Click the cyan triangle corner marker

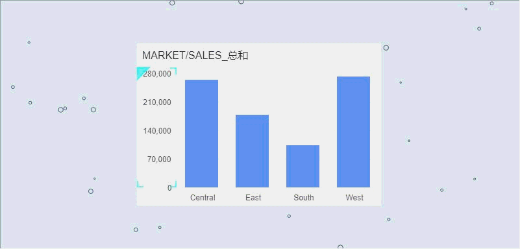tap(142, 72)
